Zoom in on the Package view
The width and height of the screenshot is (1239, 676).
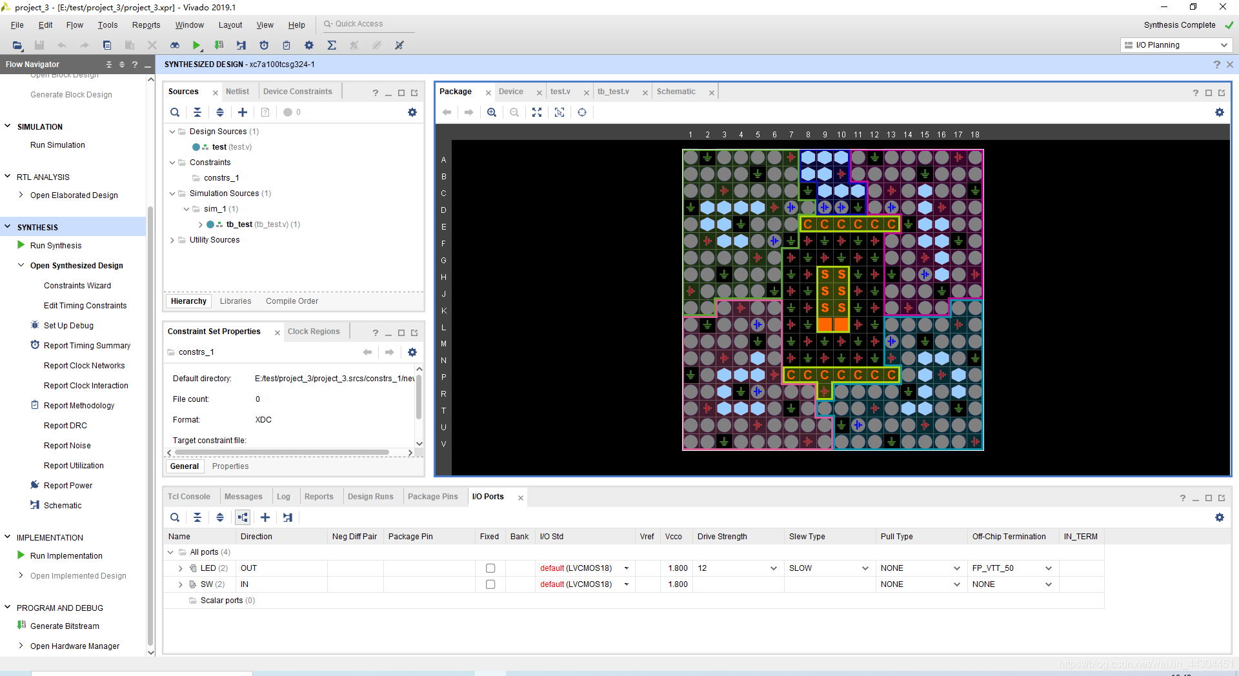click(x=492, y=112)
